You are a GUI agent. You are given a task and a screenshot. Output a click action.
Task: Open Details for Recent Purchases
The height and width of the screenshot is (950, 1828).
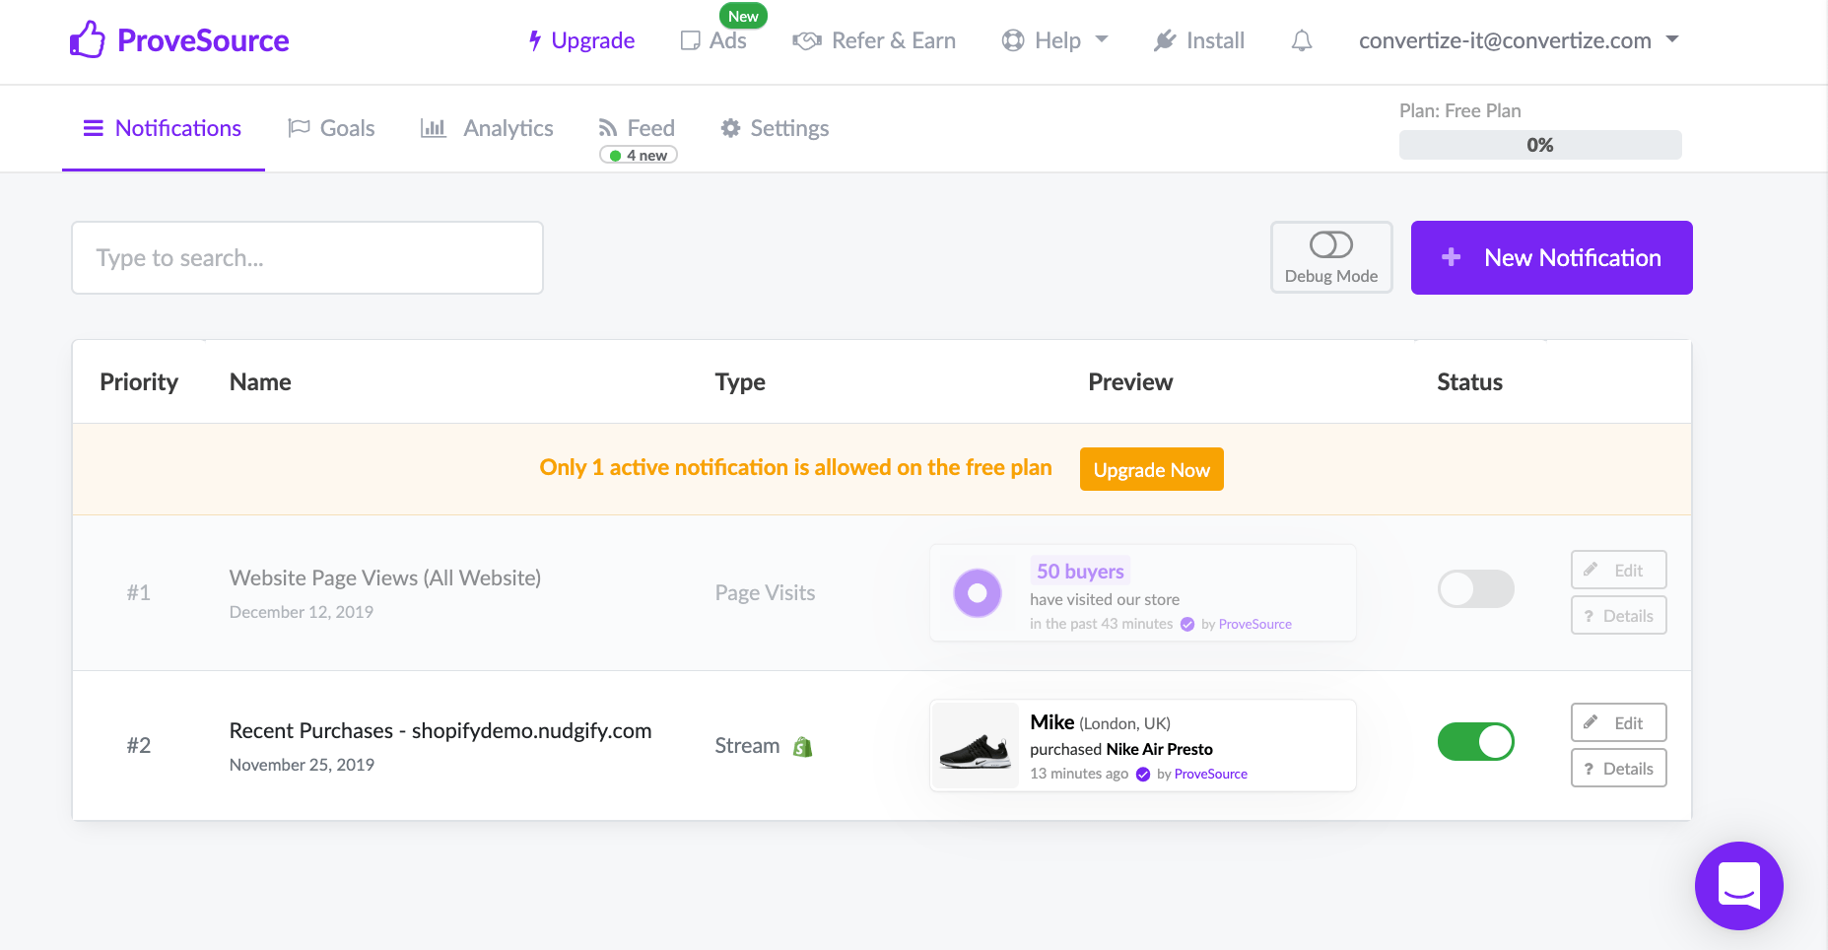coord(1619,769)
